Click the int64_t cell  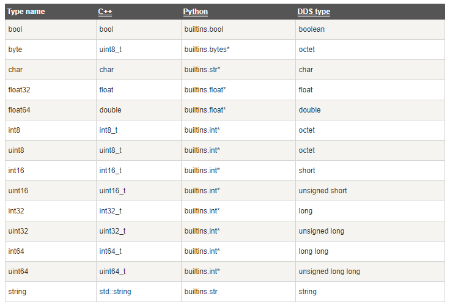pyautogui.click(x=111, y=251)
